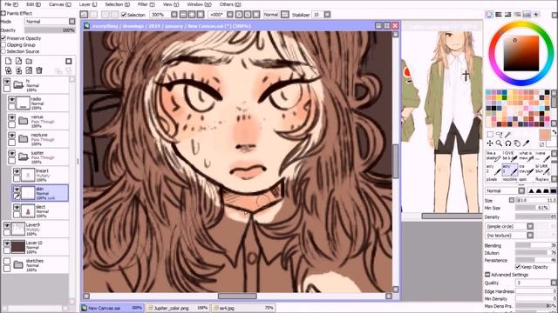Enable Selection Source checkbox

coord(3,51)
